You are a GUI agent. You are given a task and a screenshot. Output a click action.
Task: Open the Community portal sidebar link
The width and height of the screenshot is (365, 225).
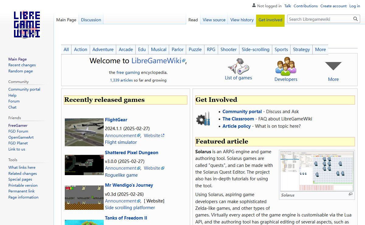tap(24, 89)
